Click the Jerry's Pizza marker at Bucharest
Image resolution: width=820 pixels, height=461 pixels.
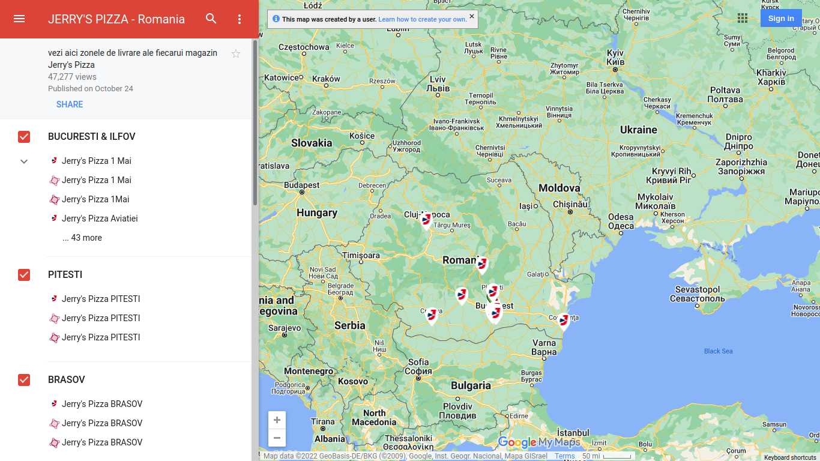tap(495, 313)
